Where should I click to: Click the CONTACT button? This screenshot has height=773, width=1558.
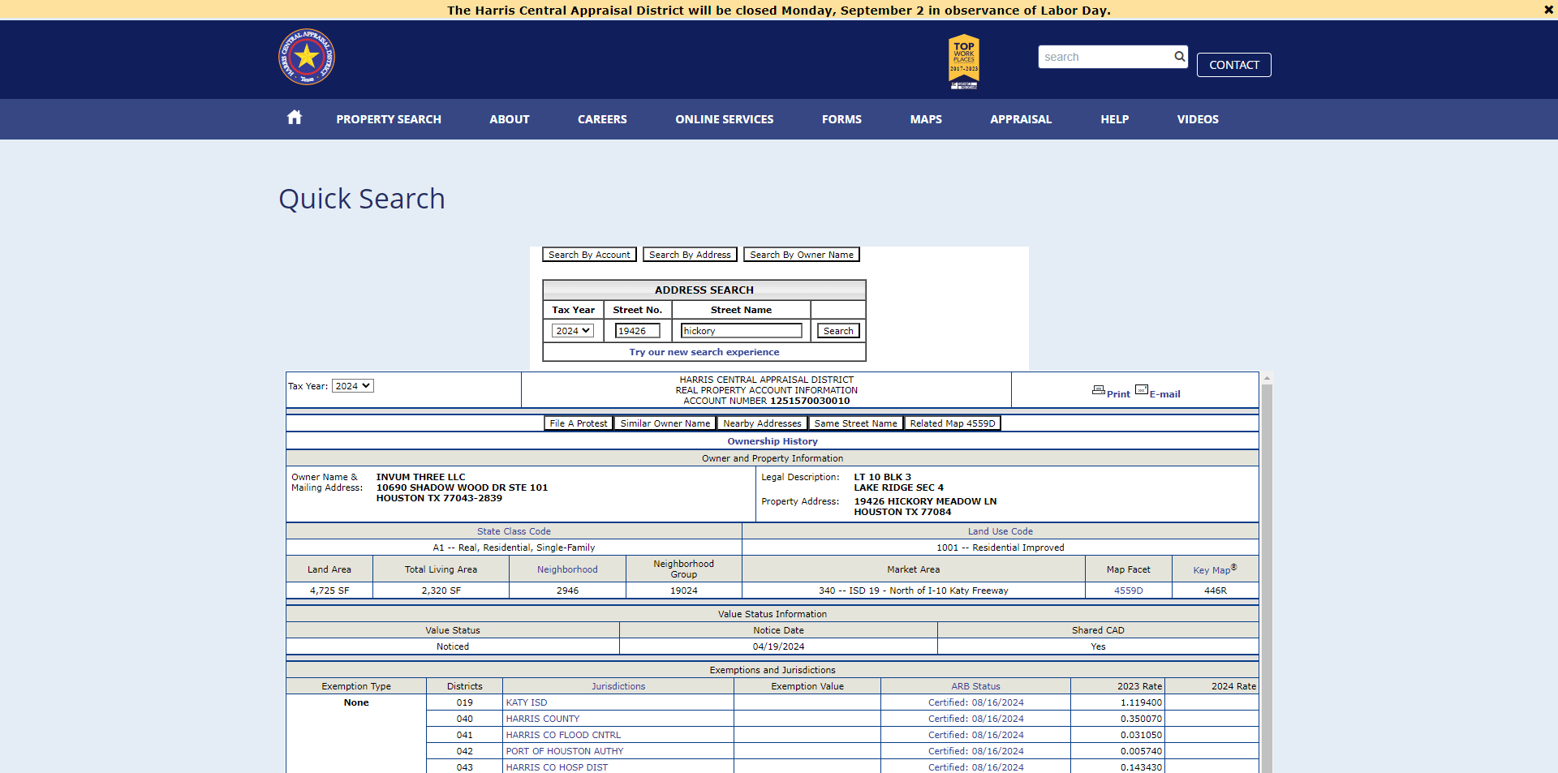(x=1234, y=65)
